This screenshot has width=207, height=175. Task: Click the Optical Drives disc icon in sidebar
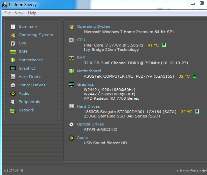coord(13,85)
